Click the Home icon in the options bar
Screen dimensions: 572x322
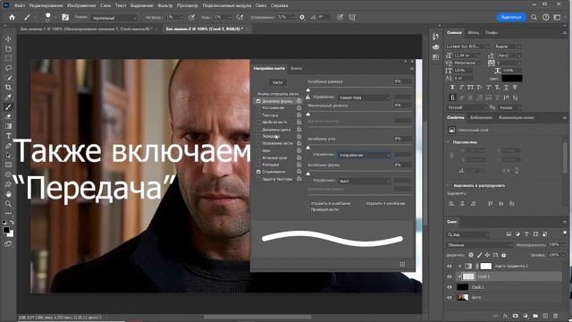point(12,17)
